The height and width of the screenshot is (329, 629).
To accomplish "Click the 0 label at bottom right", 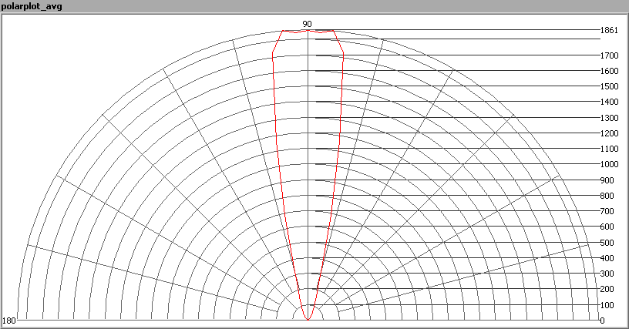I will (x=603, y=321).
